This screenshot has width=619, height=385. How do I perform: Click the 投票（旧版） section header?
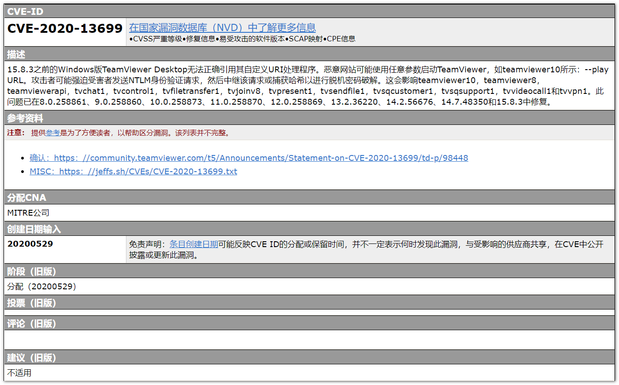coord(309,303)
